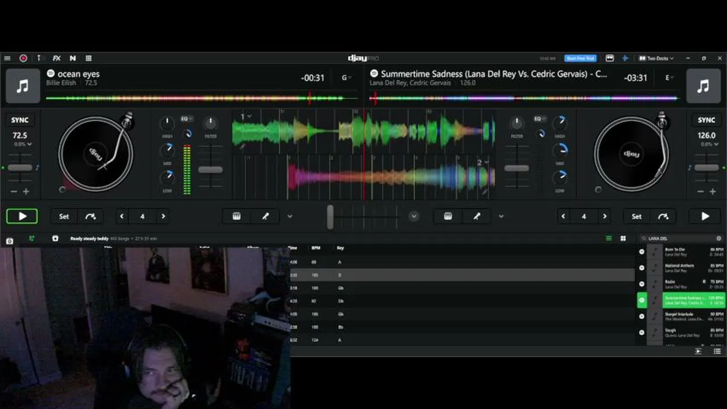Viewport: 727px width, 409px height.
Task: Jump to cue on left deck arrow icon
Action: click(90, 216)
